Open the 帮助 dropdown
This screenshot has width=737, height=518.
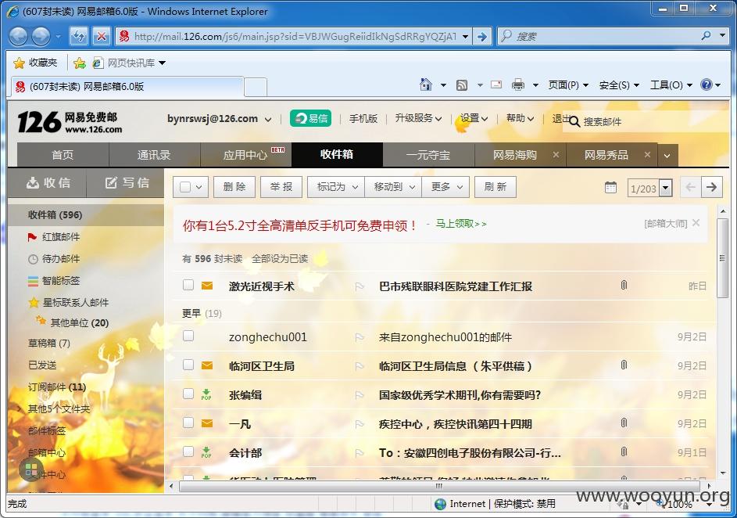click(520, 119)
